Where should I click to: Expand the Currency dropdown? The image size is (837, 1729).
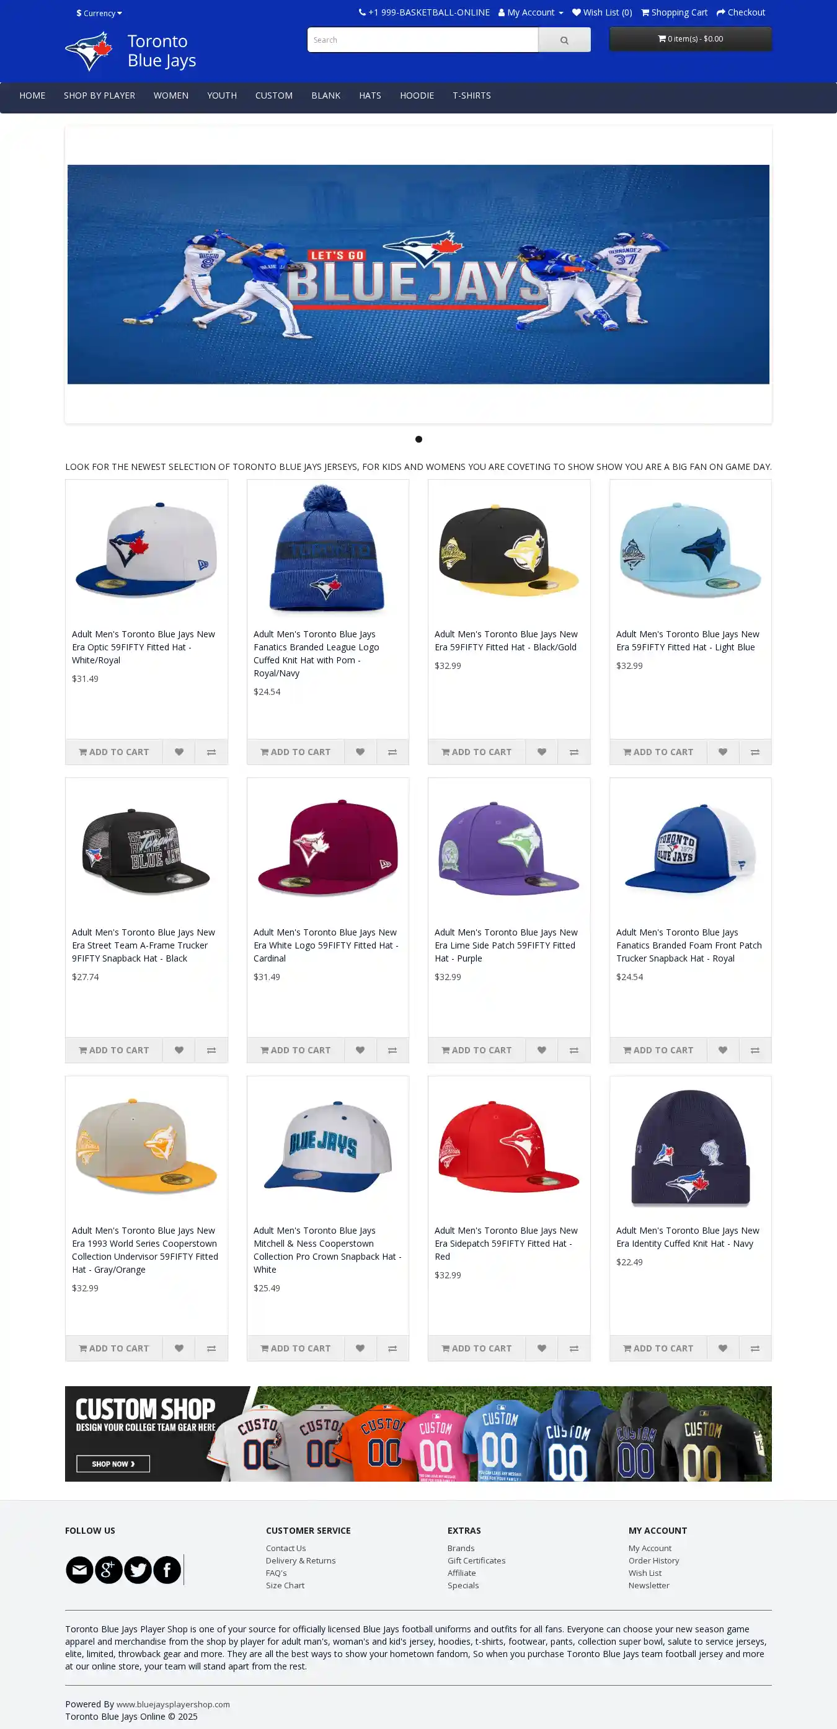click(x=99, y=13)
